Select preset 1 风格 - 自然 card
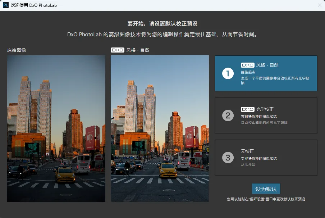This screenshot has width=325, height=218. pyautogui.click(x=266, y=73)
